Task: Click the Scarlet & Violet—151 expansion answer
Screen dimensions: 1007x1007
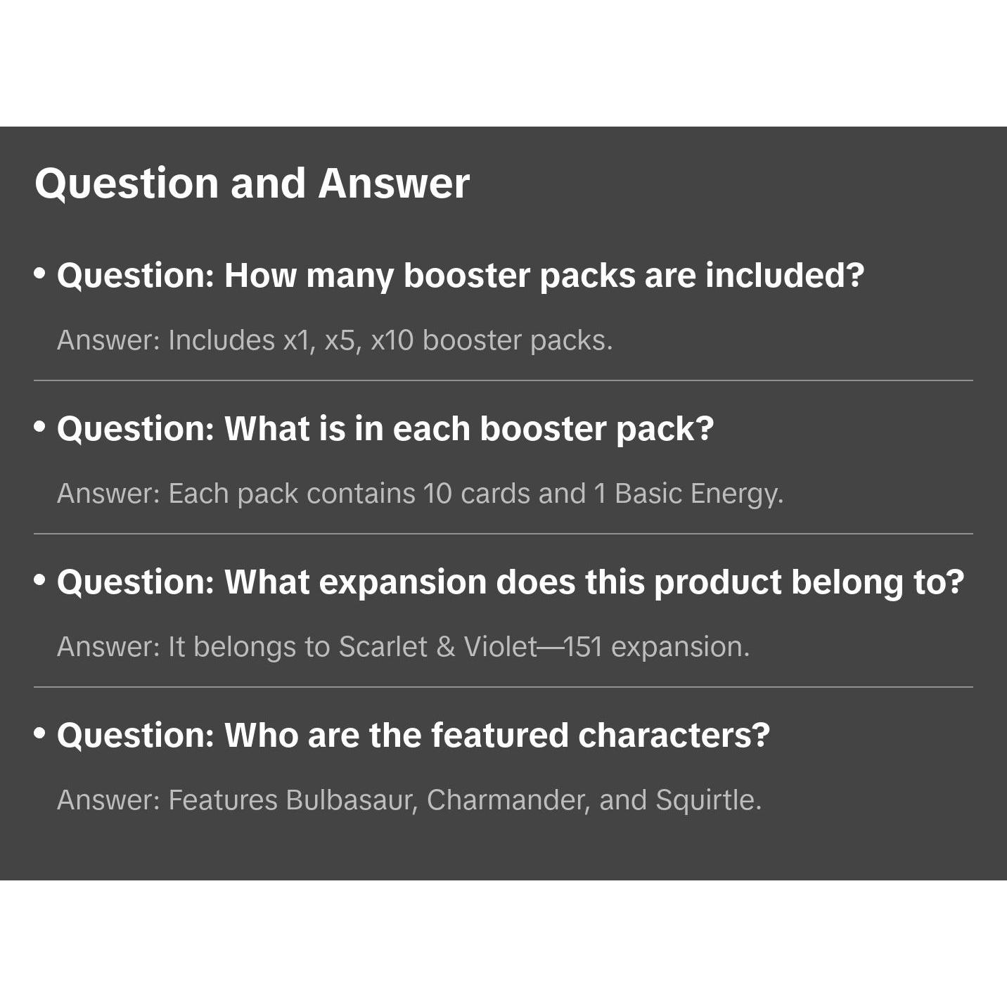Action: [x=403, y=647]
